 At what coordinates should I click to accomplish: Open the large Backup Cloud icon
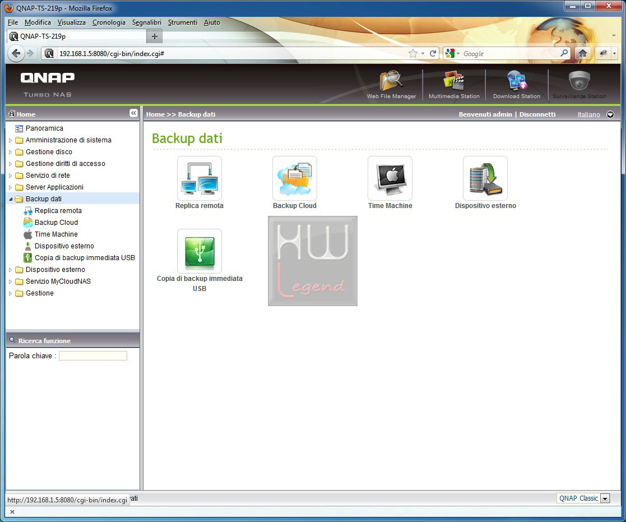pos(295,178)
